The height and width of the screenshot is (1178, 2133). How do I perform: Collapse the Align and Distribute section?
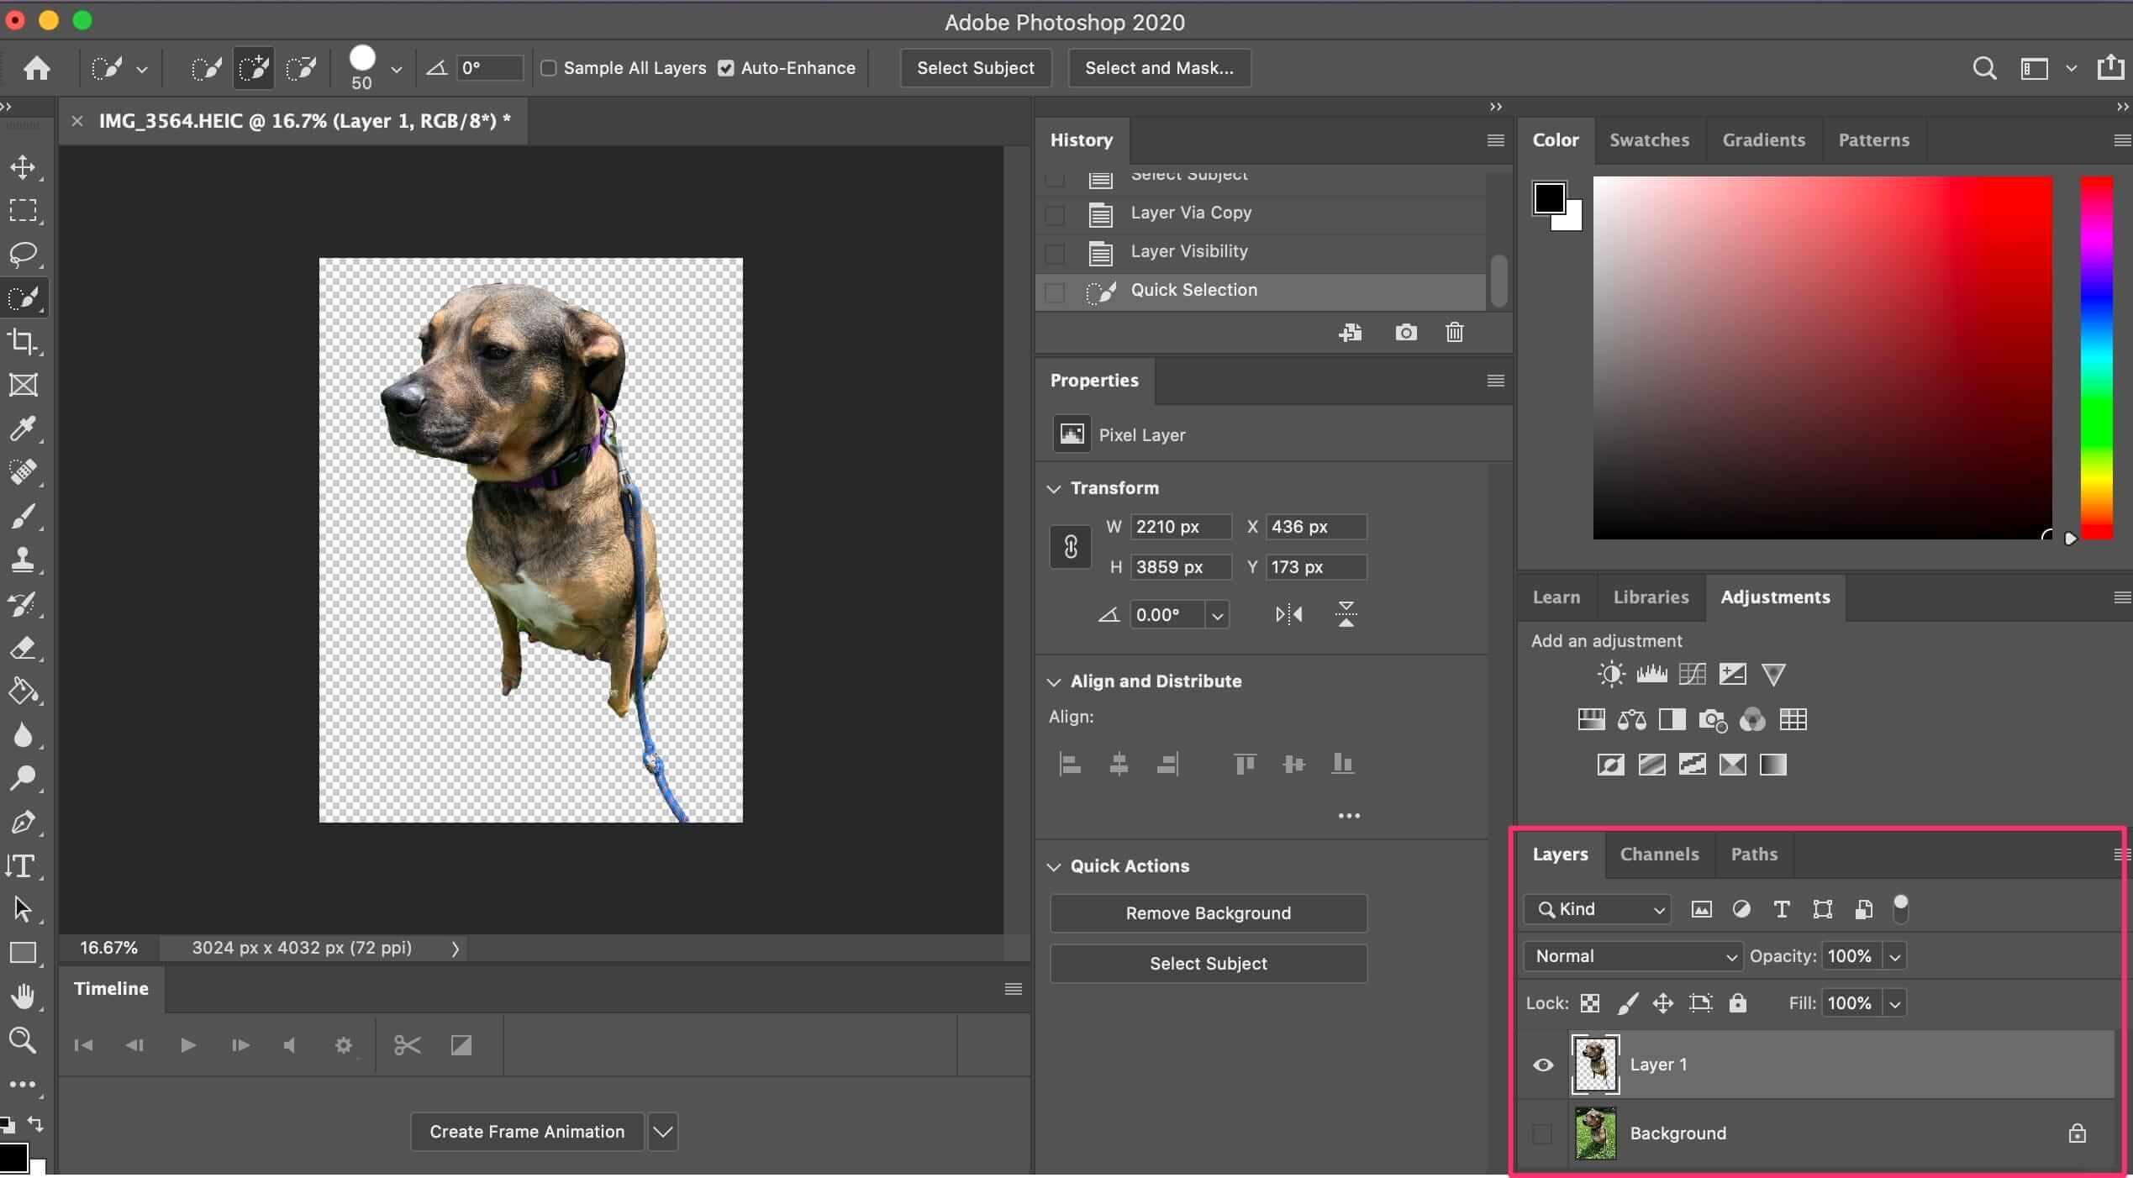1055,681
